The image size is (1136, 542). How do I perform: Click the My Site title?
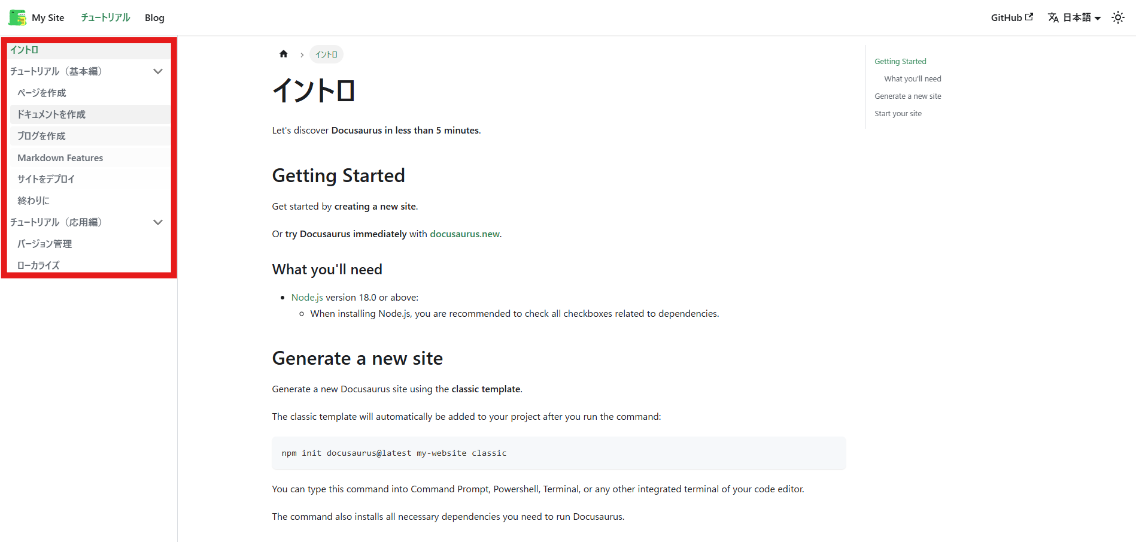(x=48, y=17)
